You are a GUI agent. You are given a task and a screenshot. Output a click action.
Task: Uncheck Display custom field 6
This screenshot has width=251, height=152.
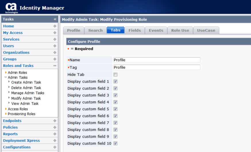(115, 116)
